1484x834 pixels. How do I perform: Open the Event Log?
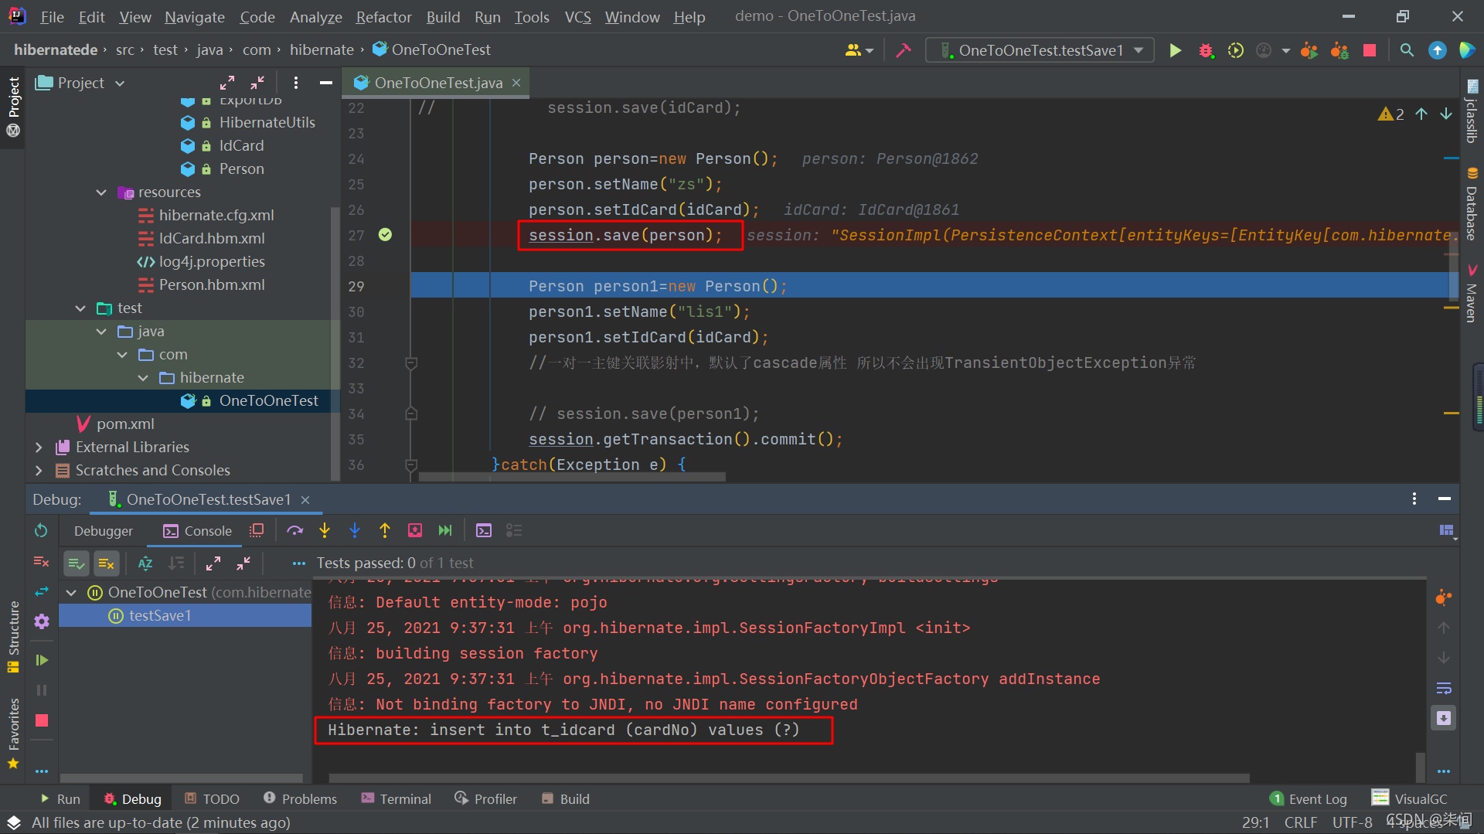tap(1308, 798)
